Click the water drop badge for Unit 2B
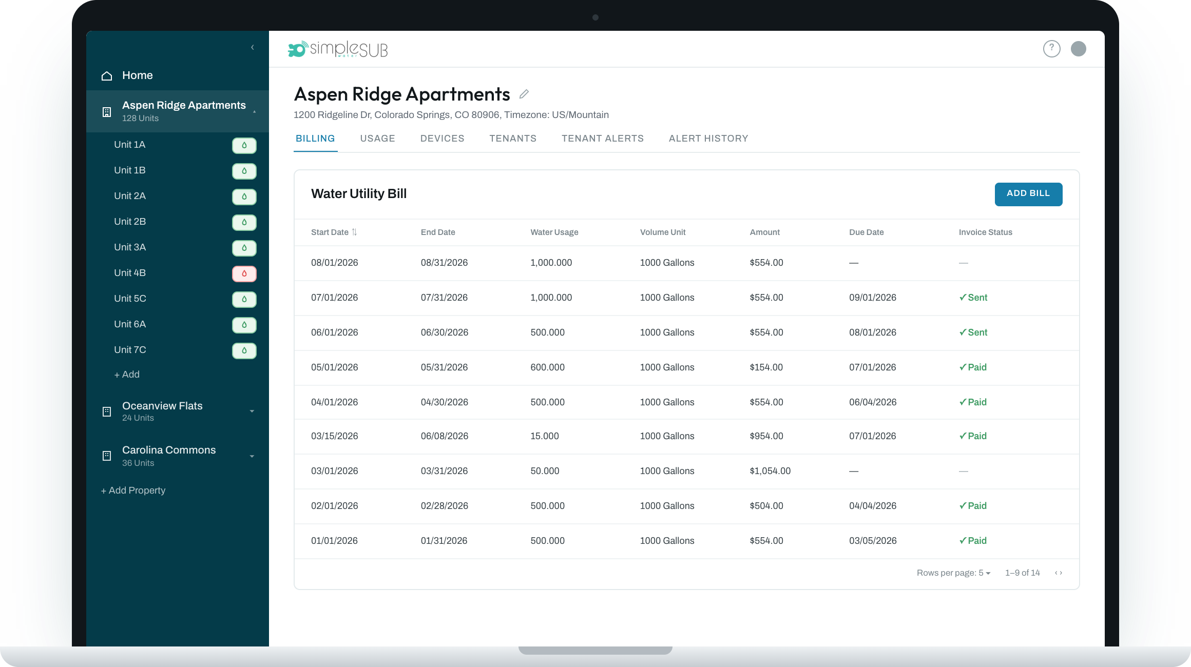This screenshot has height=667, width=1191. pos(244,222)
